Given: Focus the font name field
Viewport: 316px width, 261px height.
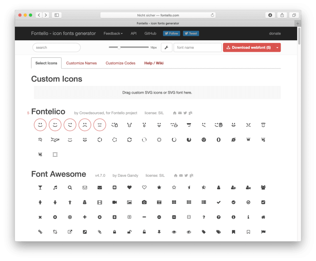Looking at the screenshot, I should pyautogui.click(x=197, y=48).
